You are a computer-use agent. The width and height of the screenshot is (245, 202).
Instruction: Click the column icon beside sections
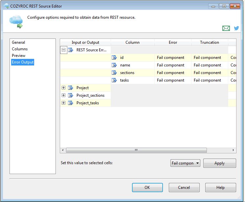pyautogui.click(x=114, y=73)
